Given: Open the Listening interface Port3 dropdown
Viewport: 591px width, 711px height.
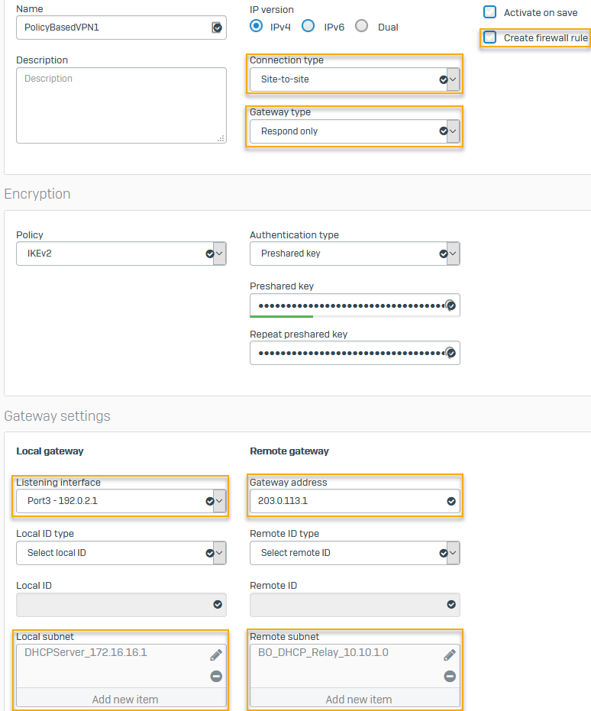Looking at the screenshot, I should pyautogui.click(x=121, y=502).
